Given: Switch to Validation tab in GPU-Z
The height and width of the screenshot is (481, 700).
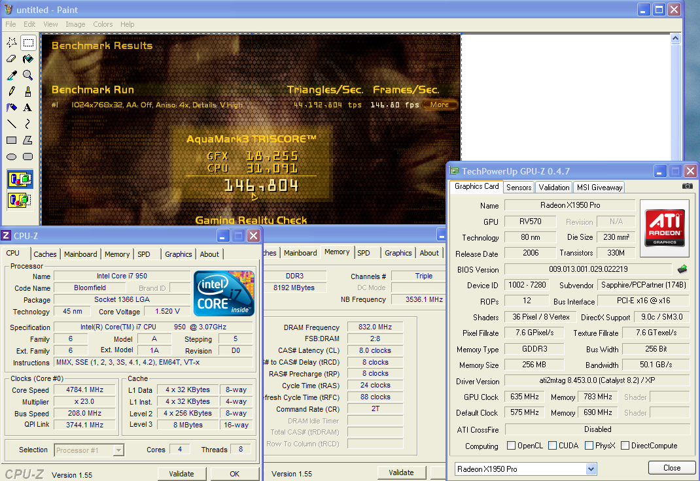Looking at the screenshot, I should [554, 187].
